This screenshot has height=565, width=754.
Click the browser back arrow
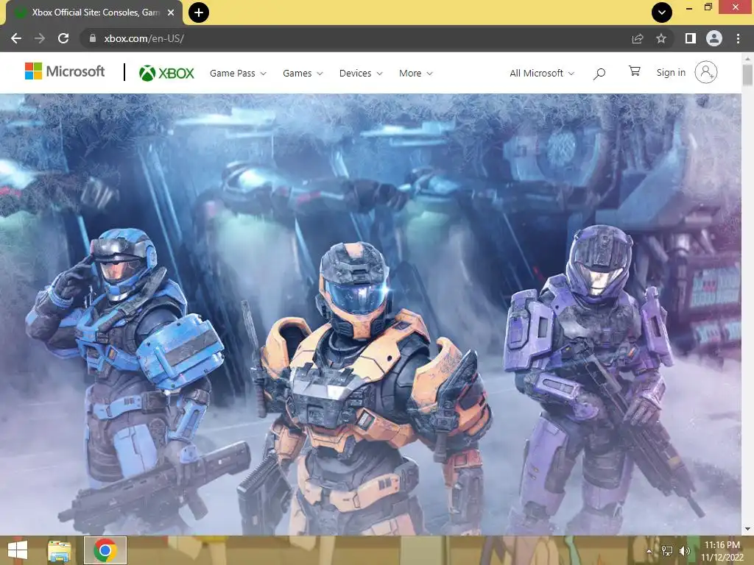(16, 38)
